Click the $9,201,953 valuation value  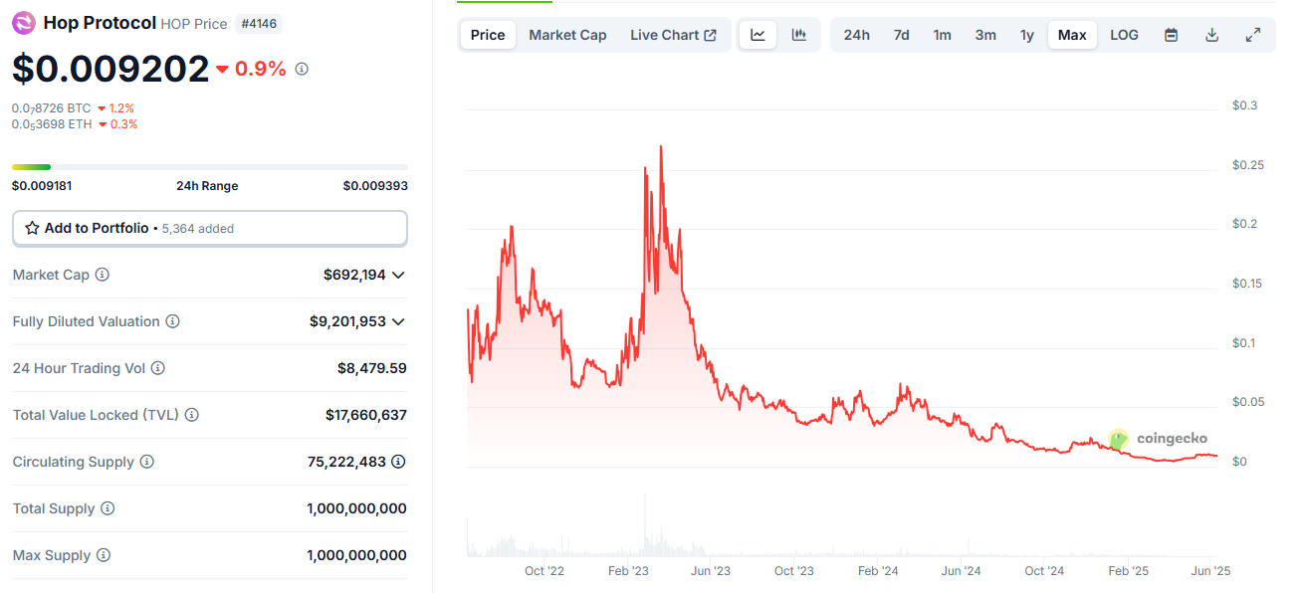[x=347, y=321]
